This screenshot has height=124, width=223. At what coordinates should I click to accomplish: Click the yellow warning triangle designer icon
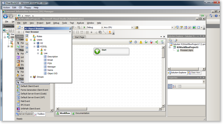[x=141, y=42]
